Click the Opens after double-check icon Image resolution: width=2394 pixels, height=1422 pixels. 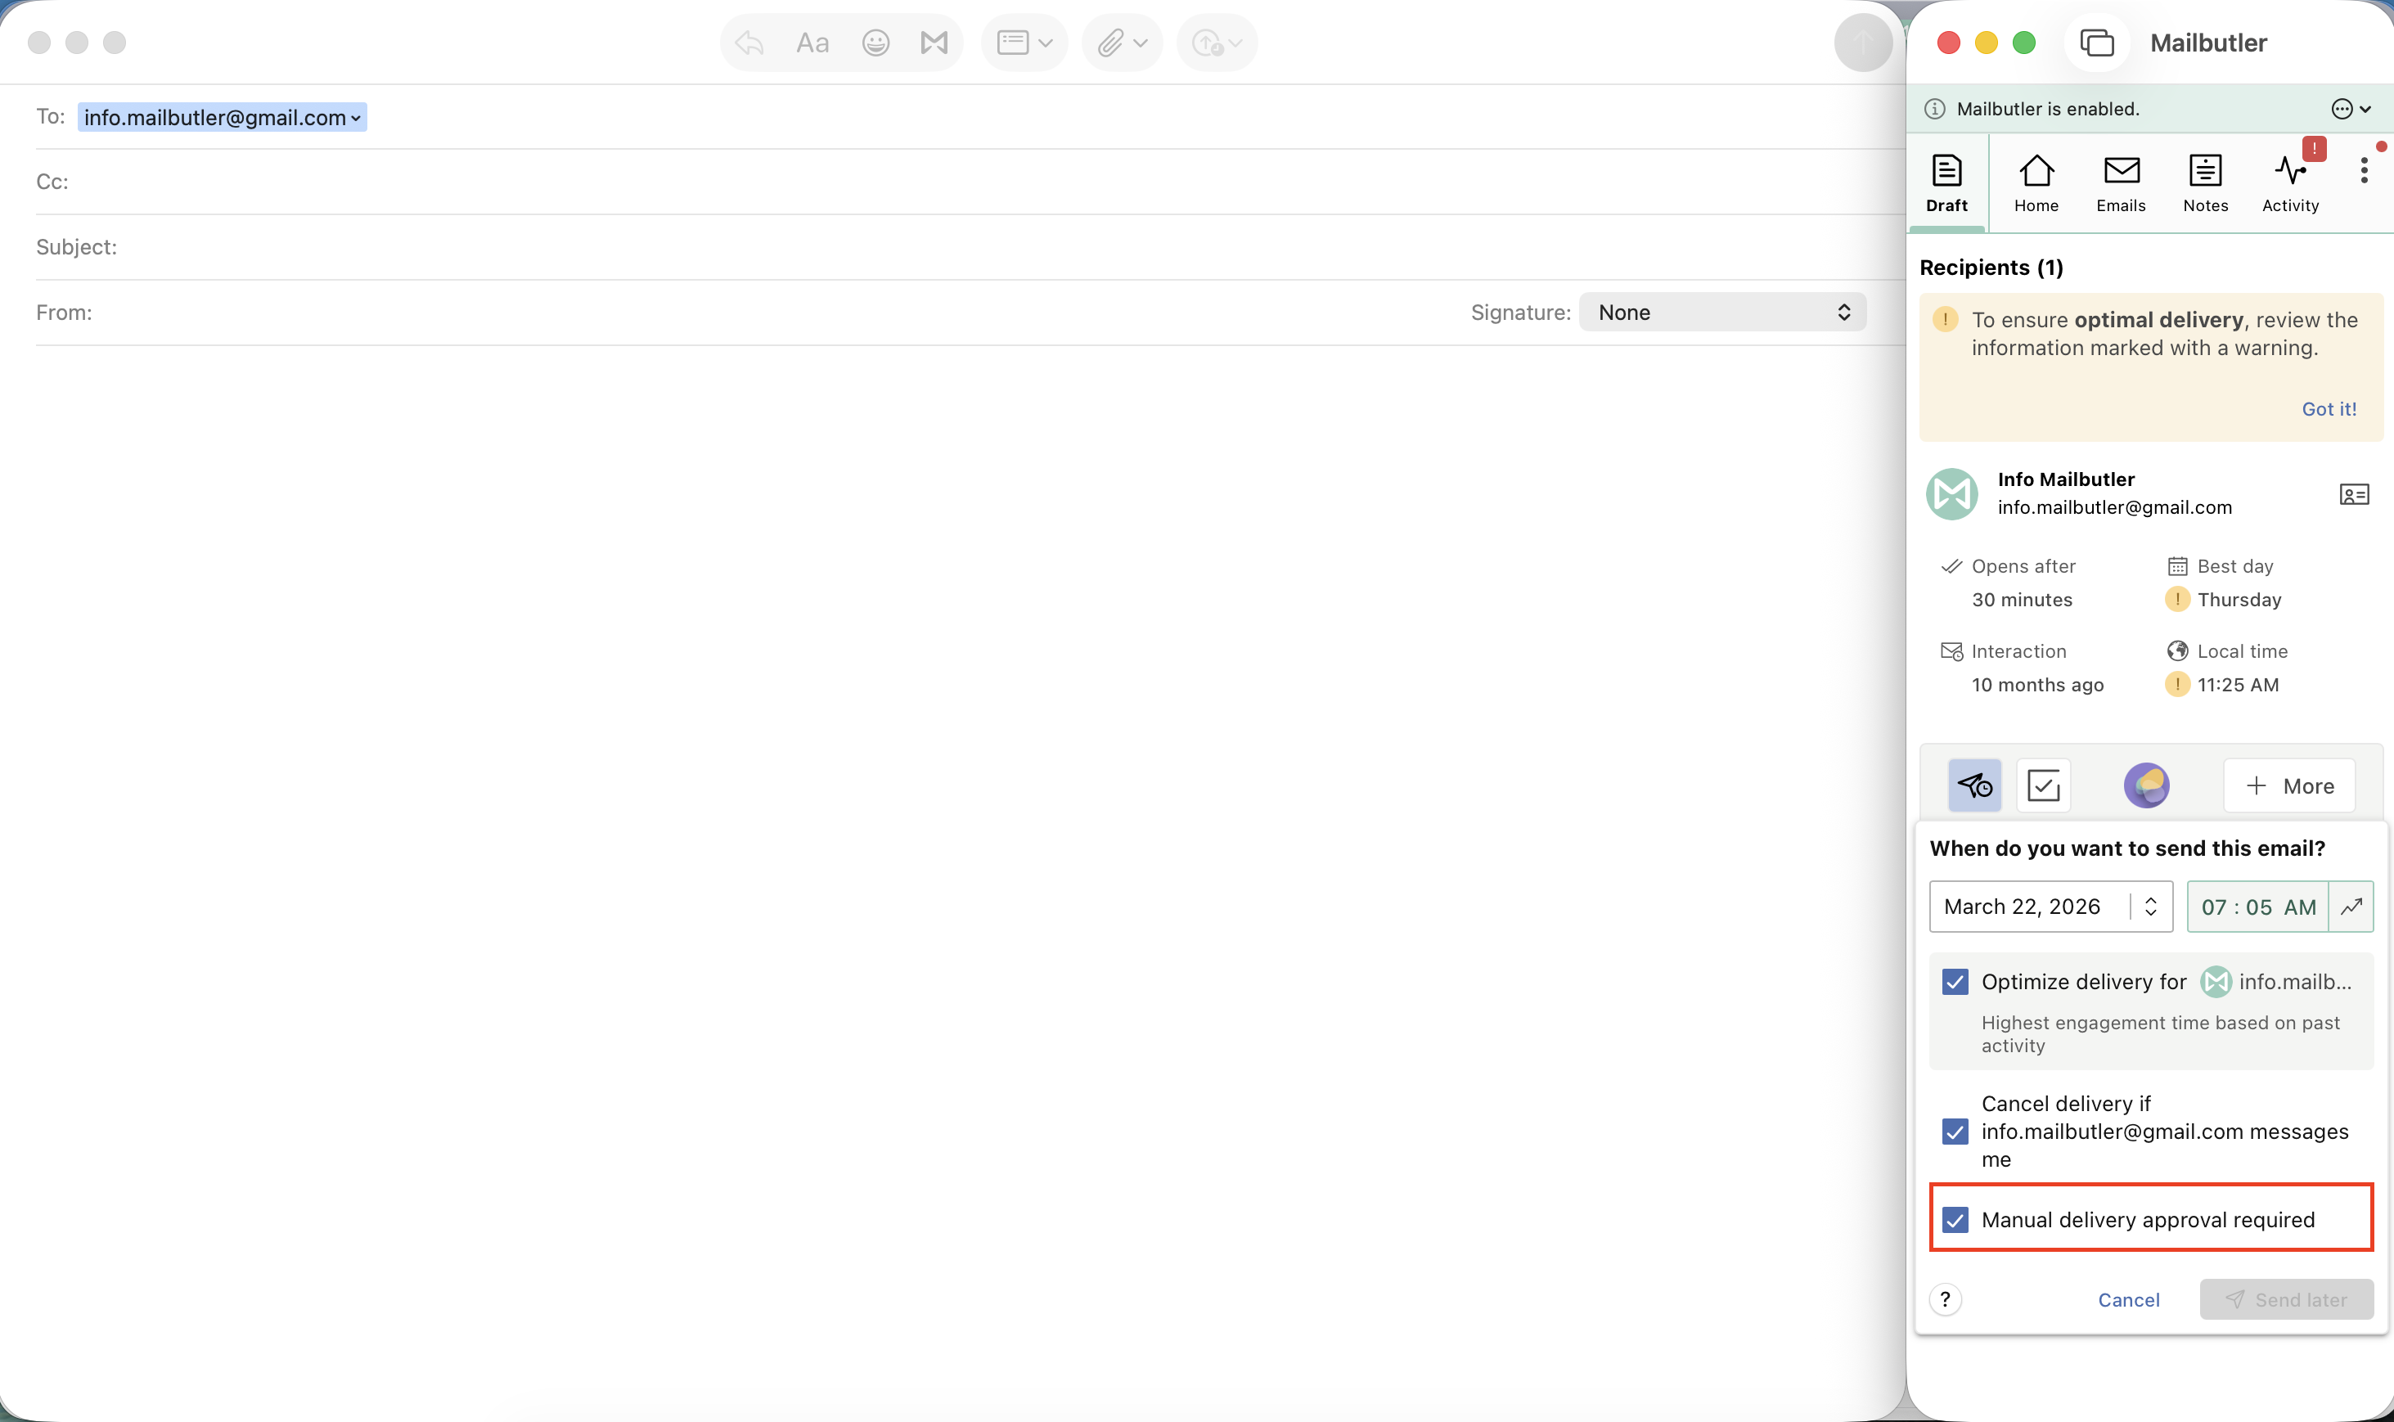[1951, 566]
